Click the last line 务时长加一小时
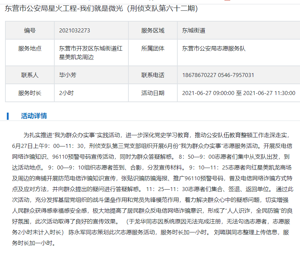 tap(34, 243)
